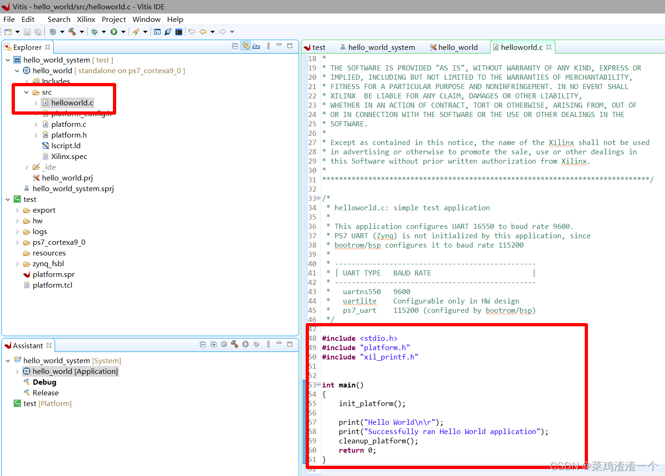
Task: Open the Help menu
Action: coord(175,19)
